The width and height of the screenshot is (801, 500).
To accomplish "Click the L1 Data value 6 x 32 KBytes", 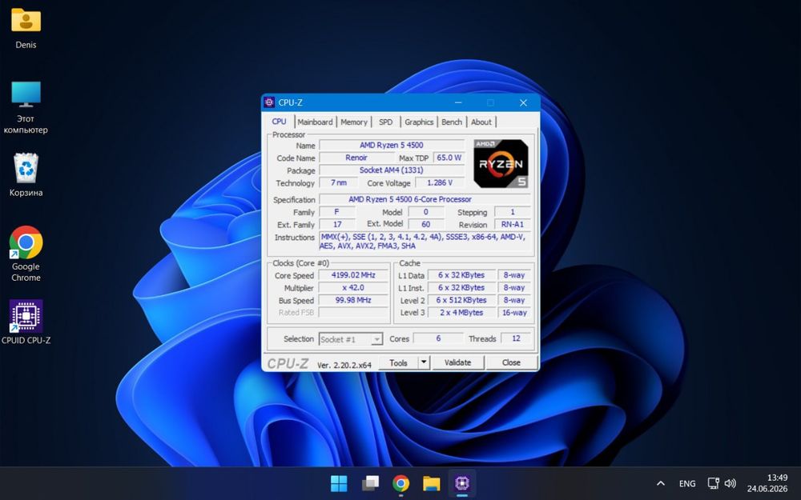I will pos(461,275).
